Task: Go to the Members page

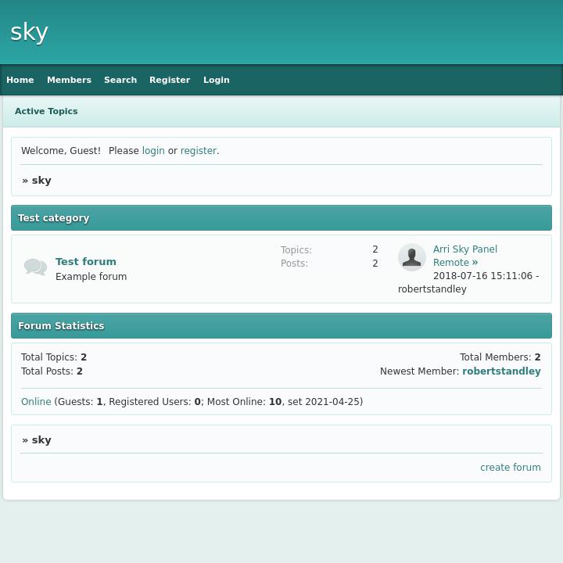Action: click(69, 80)
